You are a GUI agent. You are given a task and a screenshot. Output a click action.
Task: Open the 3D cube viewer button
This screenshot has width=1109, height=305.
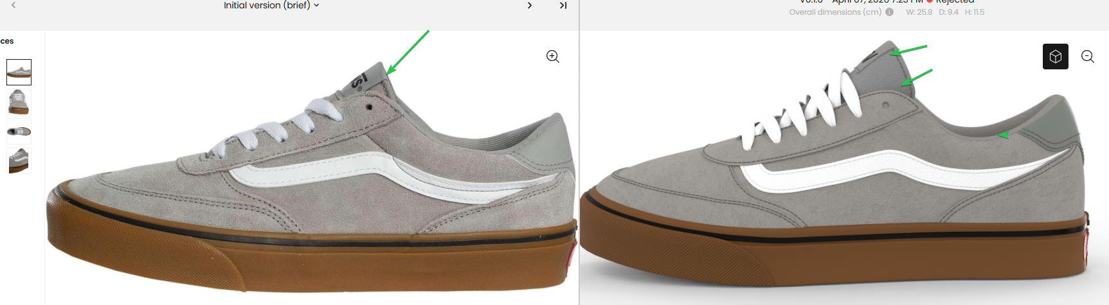pos(1055,57)
